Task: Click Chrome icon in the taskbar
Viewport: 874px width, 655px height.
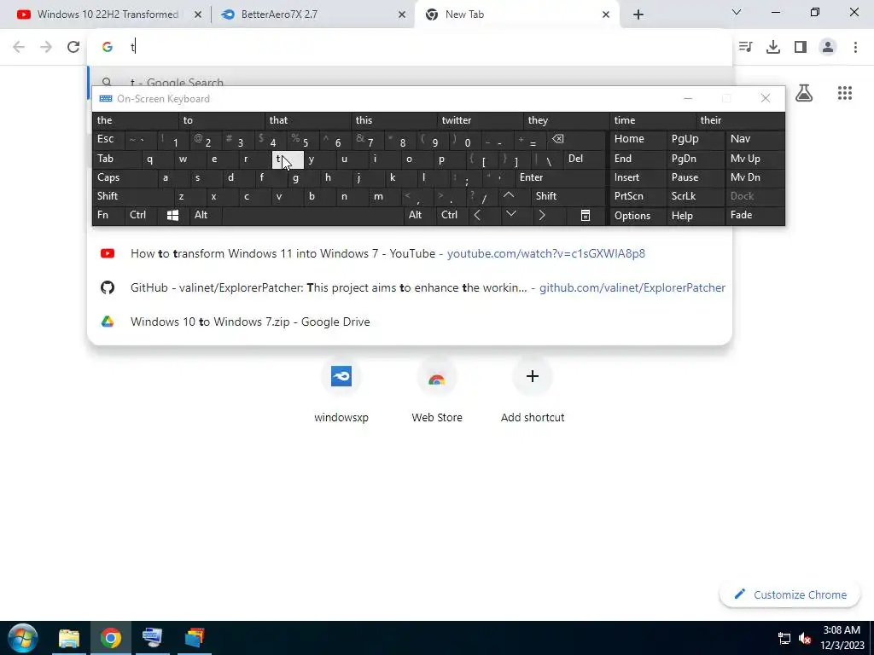Action: tap(111, 638)
